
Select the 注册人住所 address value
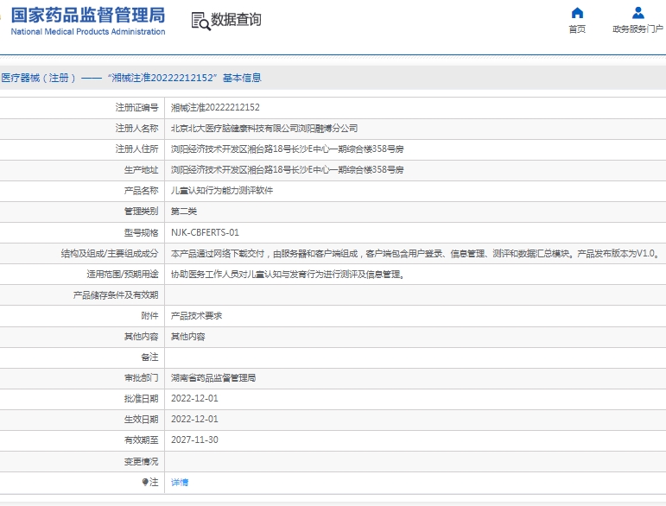287,149
